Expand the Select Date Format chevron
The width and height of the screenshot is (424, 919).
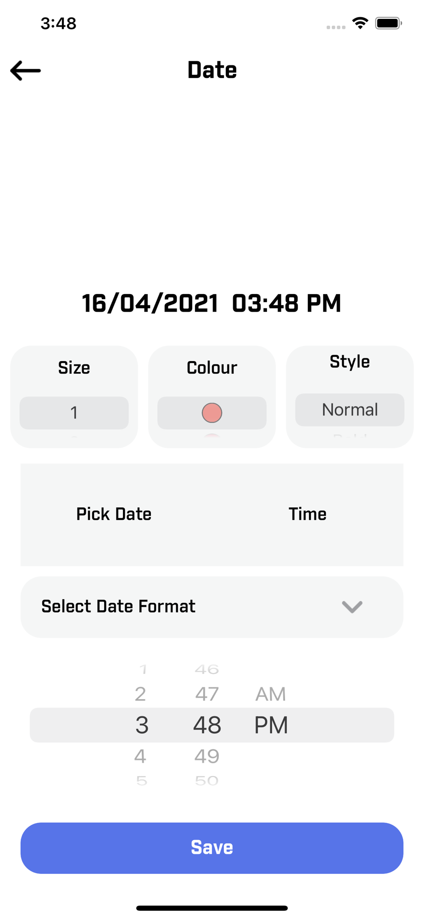(352, 607)
